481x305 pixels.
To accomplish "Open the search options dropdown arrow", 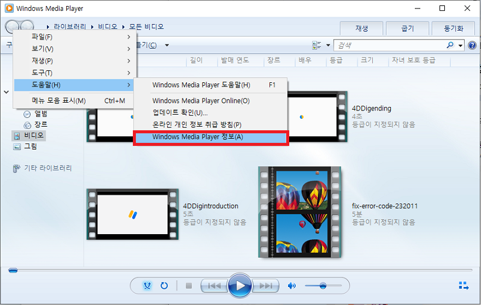I will 460,46.
